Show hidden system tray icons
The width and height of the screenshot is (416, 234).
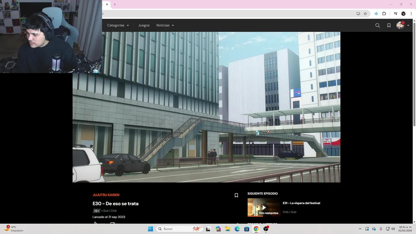(360, 229)
